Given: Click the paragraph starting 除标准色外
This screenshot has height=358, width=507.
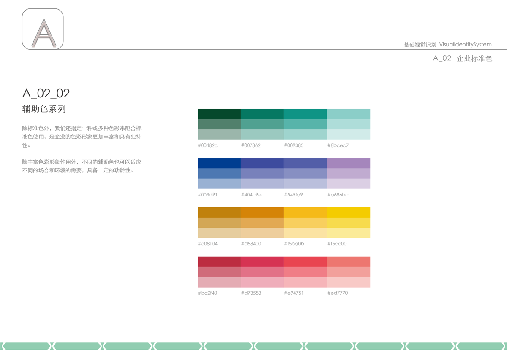Looking at the screenshot, I should pos(82,136).
